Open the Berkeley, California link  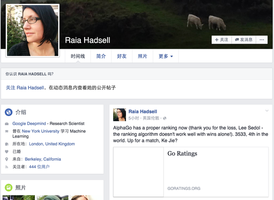[x=43, y=159]
